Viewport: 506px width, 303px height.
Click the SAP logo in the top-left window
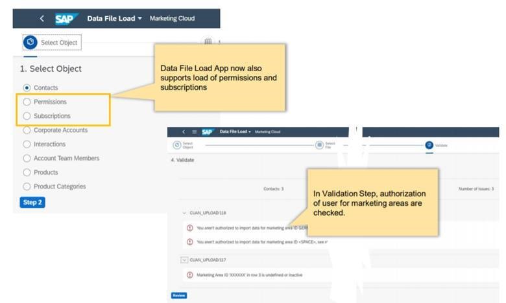coord(66,19)
